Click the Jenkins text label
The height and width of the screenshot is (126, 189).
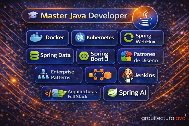(x=145, y=75)
